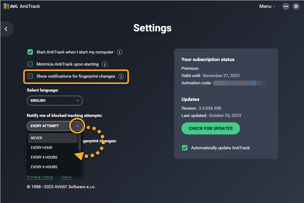
Task: Click the dropdown list scrollbar
Action: 80,143
